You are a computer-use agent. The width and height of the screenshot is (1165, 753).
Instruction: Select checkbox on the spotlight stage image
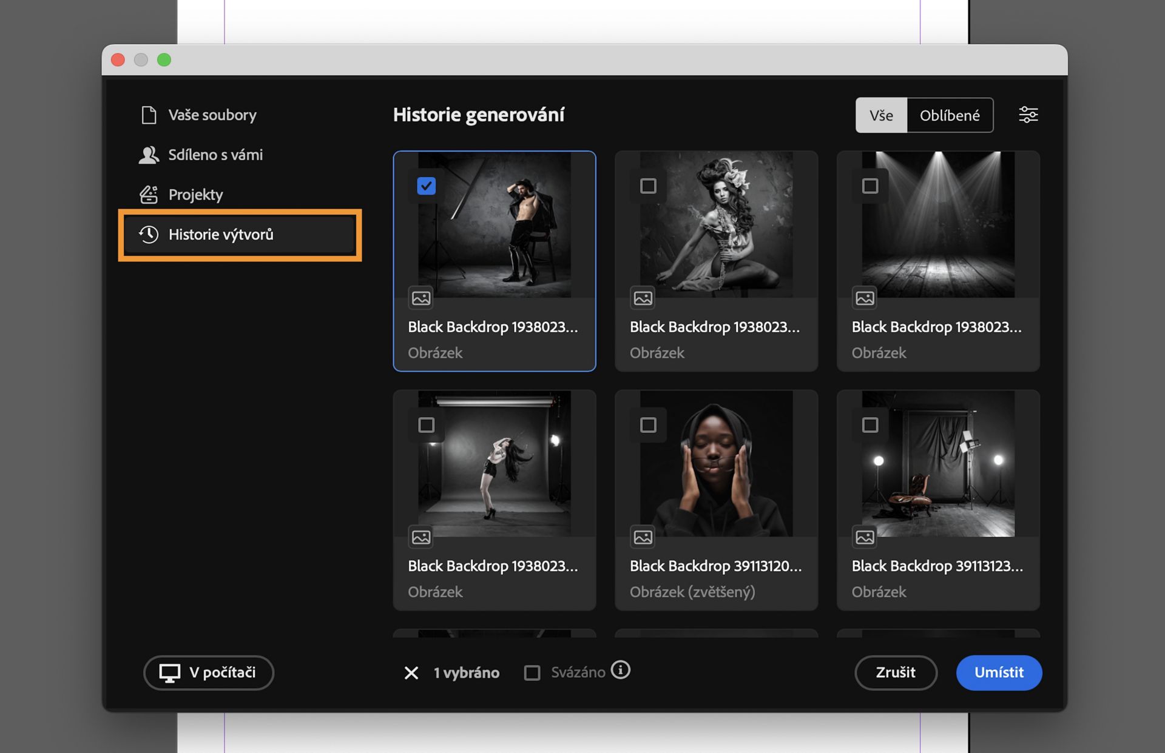click(x=870, y=186)
